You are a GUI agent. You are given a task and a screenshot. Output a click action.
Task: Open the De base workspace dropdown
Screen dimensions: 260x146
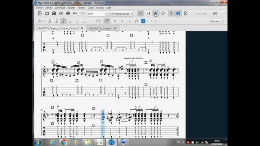[217, 21]
